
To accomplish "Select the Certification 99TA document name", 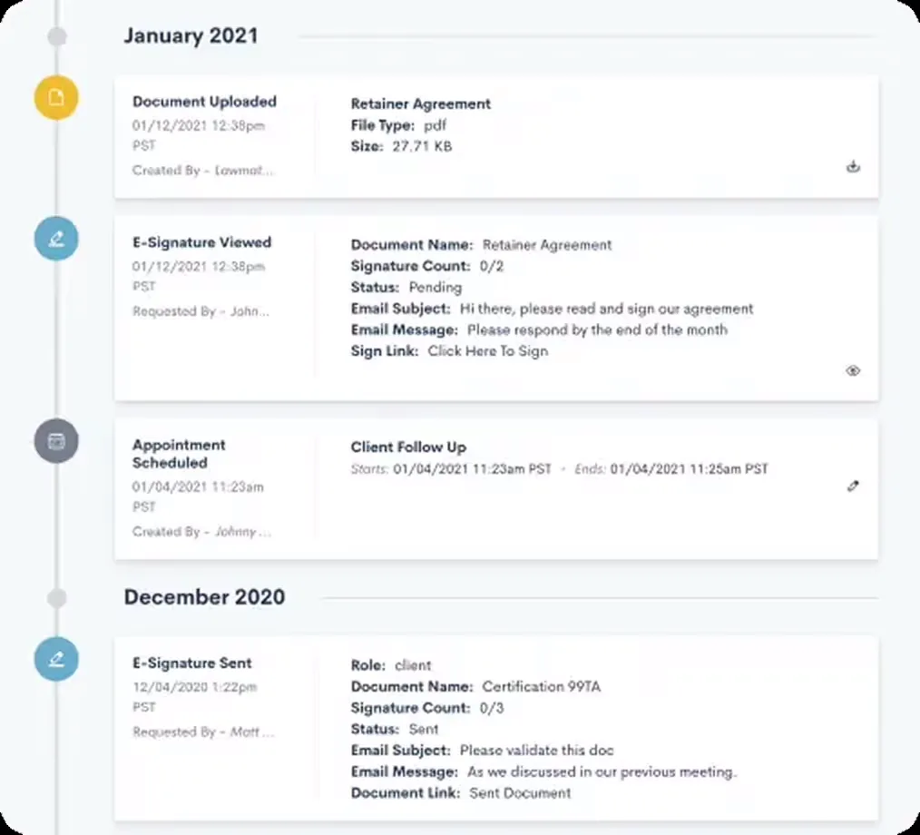I will pos(541,687).
